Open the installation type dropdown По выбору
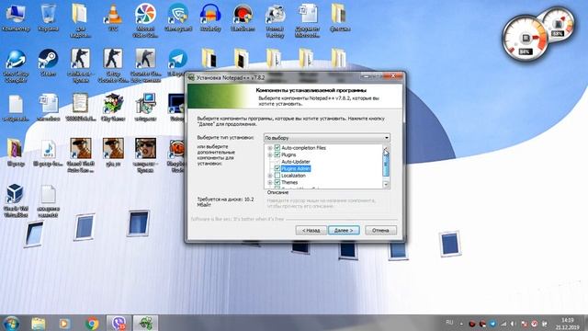Image resolution: width=588 pixels, height=331 pixels. click(327, 138)
